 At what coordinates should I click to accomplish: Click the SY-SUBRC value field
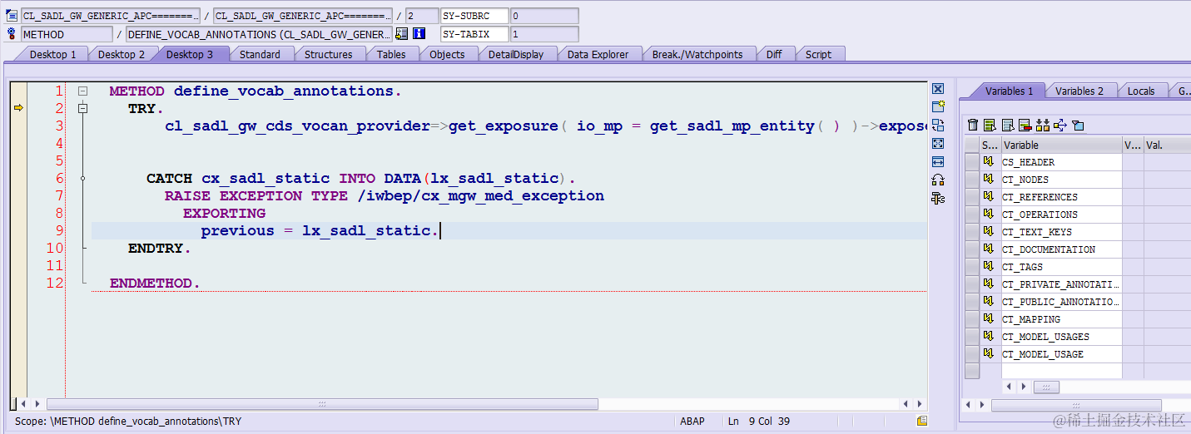click(x=543, y=16)
